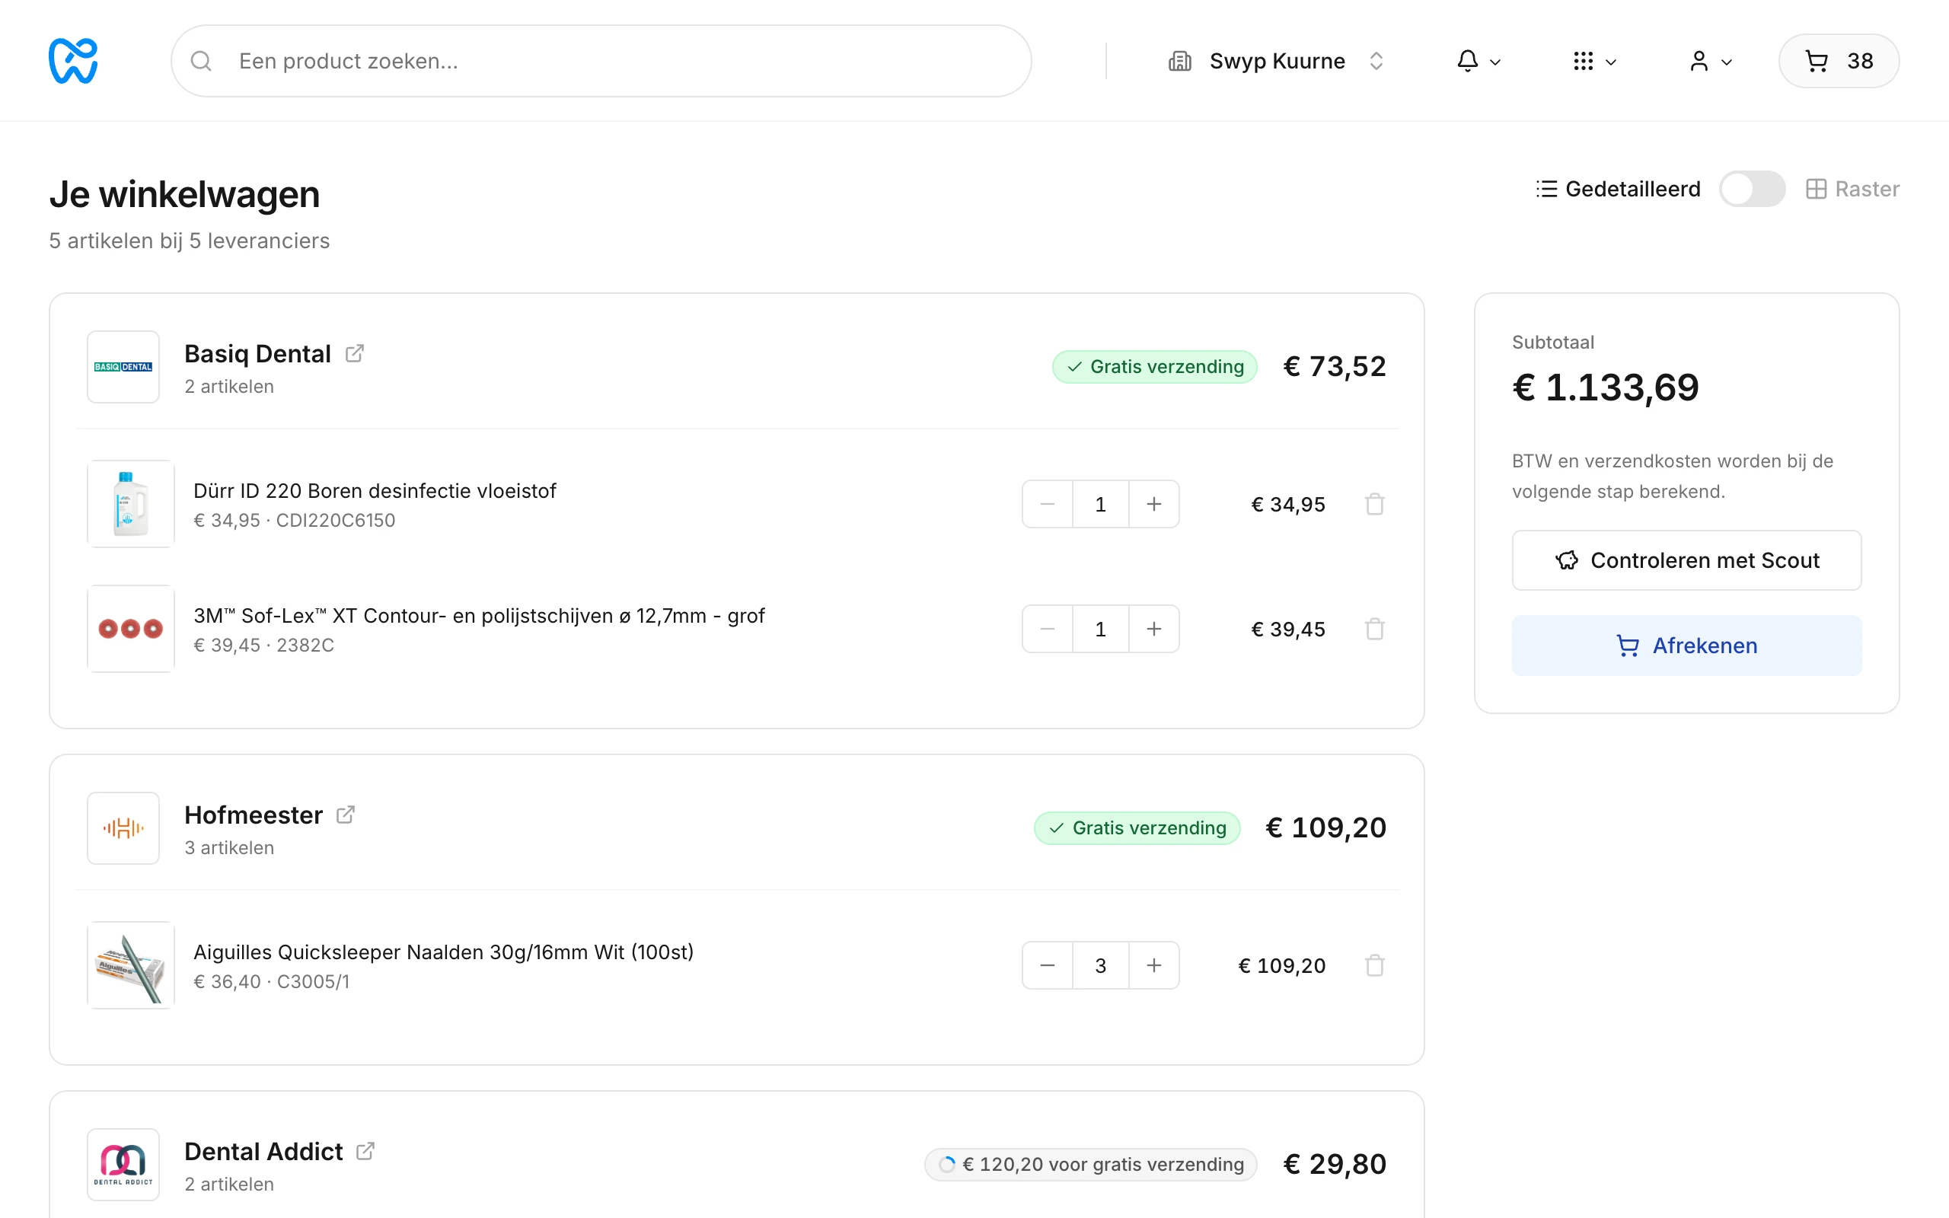Open Basiq Dental external link icon

click(354, 354)
